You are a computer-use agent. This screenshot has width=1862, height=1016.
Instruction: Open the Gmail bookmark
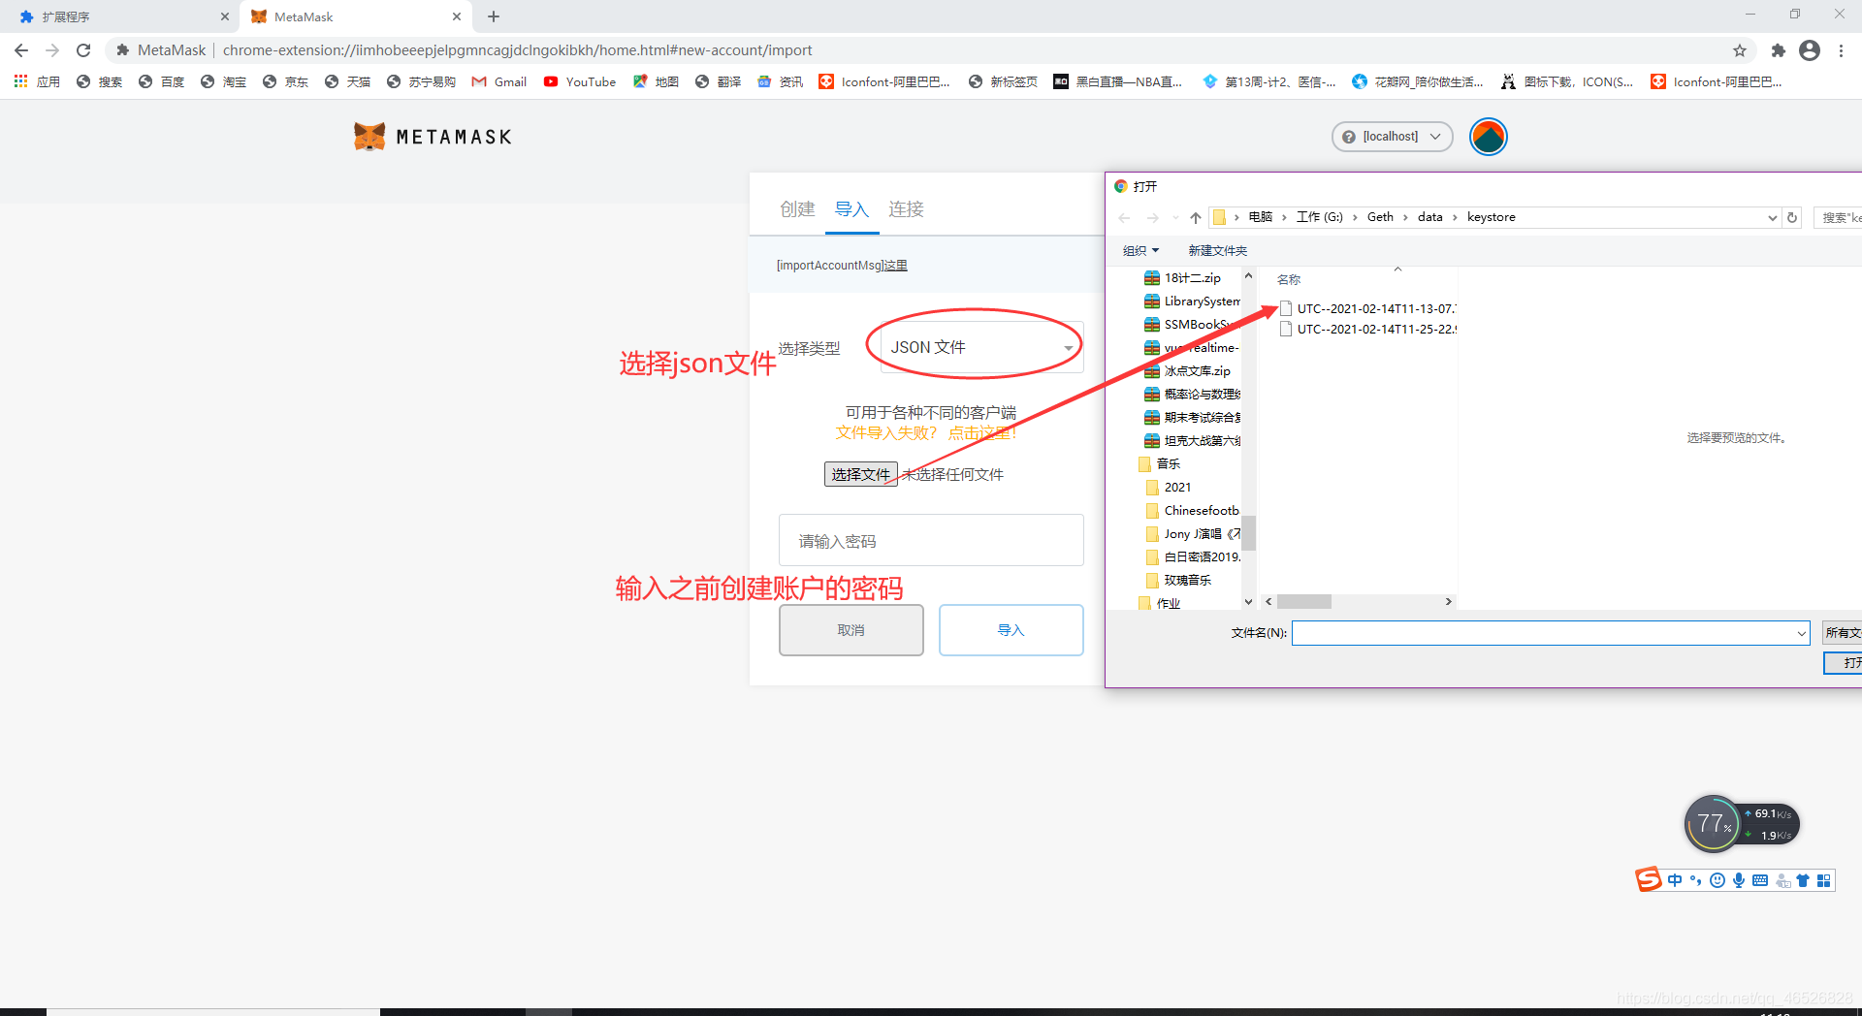click(x=499, y=81)
